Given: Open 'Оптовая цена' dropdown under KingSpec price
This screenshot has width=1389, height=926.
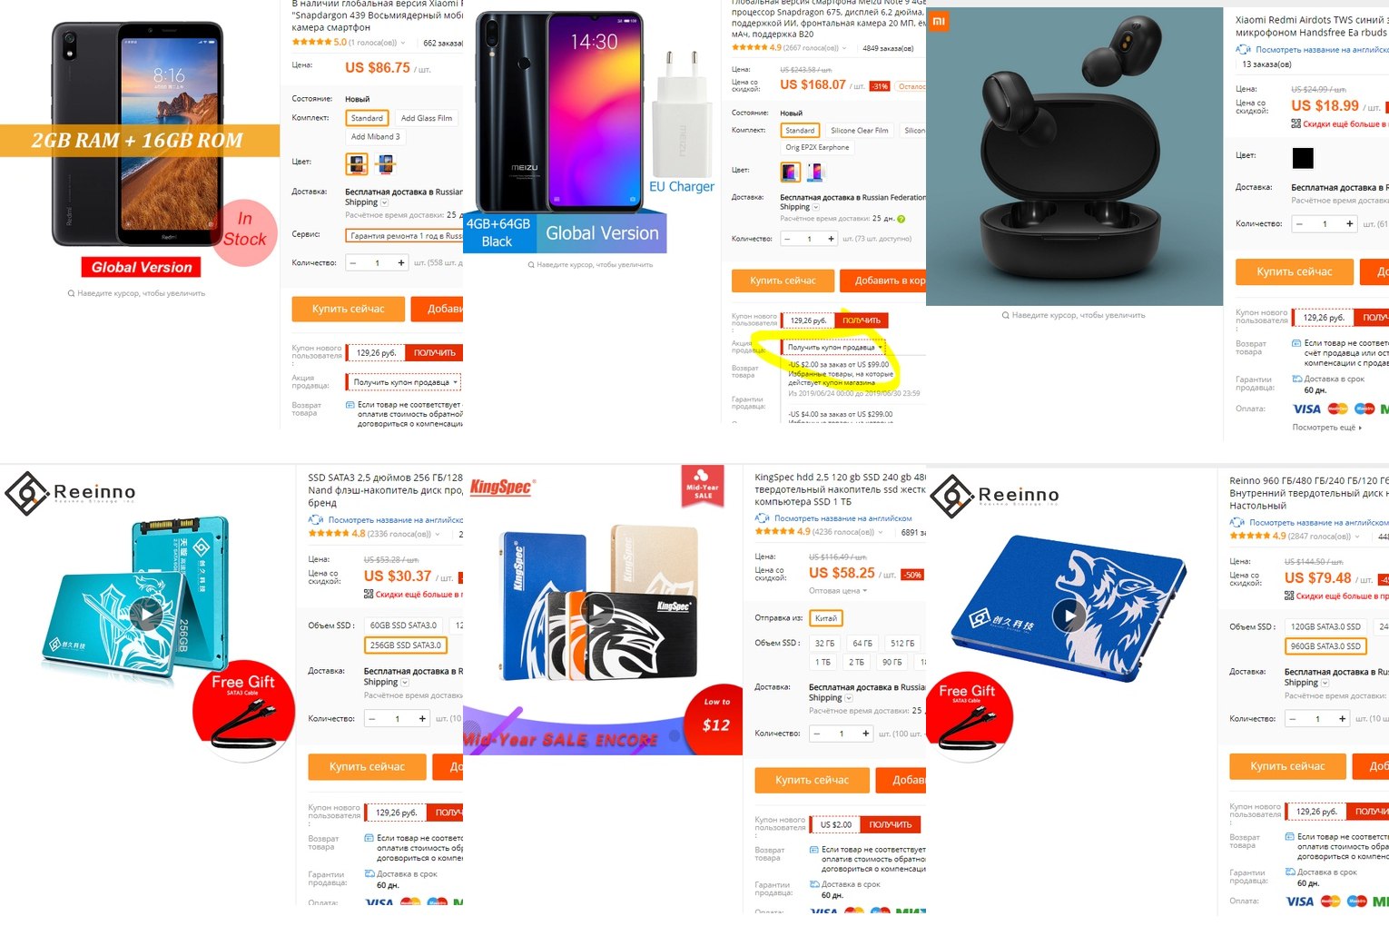Looking at the screenshot, I should (x=838, y=591).
